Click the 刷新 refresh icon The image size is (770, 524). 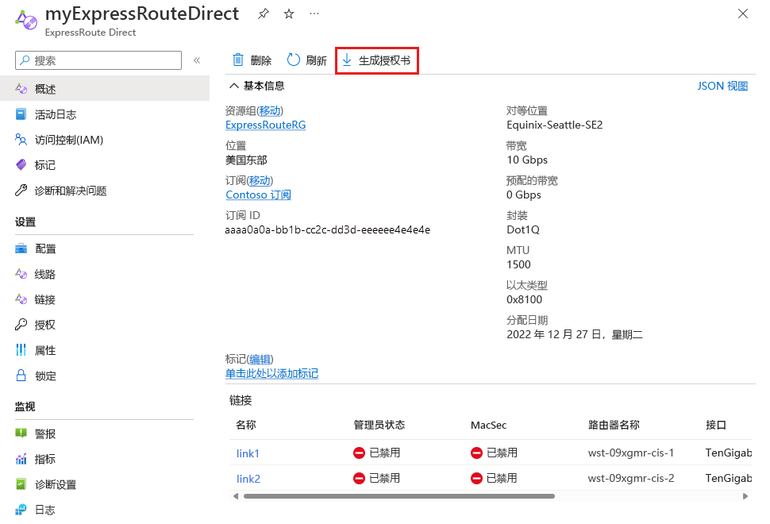coord(294,60)
